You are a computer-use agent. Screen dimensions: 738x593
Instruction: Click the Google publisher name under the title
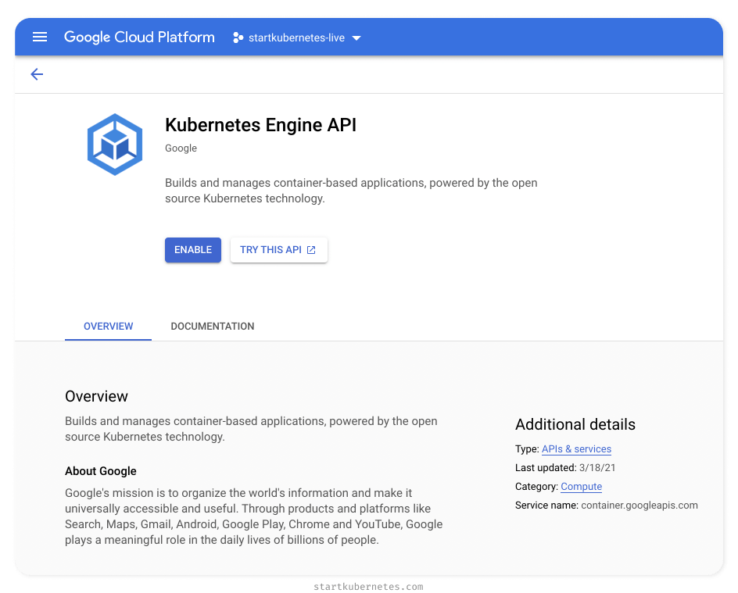click(181, 148)
